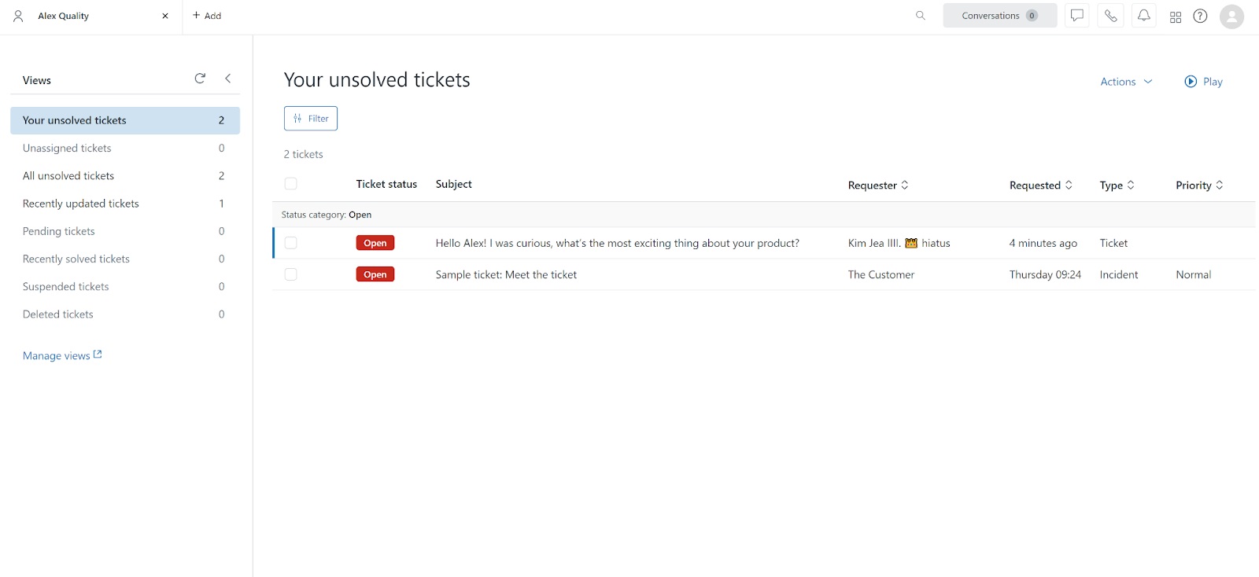Open the notifications bell icon
This screenshot has height=577, width=1259.
(x=1144, y=16)
